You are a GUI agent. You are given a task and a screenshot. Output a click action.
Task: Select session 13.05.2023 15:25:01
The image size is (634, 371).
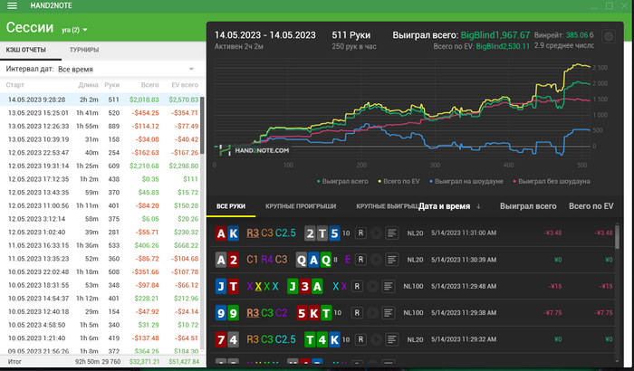[x=101, y=113]
